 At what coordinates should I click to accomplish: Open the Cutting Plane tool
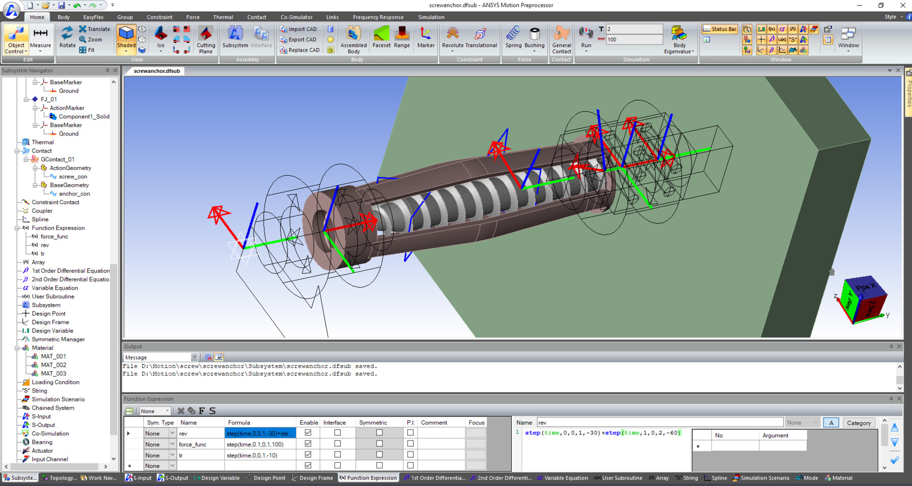[x=205, y=38]
